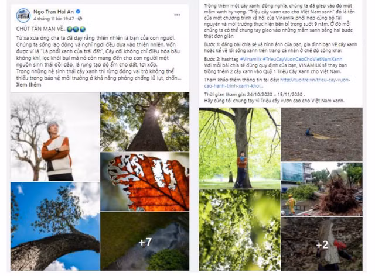Viewport: 375px width, 276px height.
Task: Open photo of person on bare soil
Action: (x=322, y=134)
